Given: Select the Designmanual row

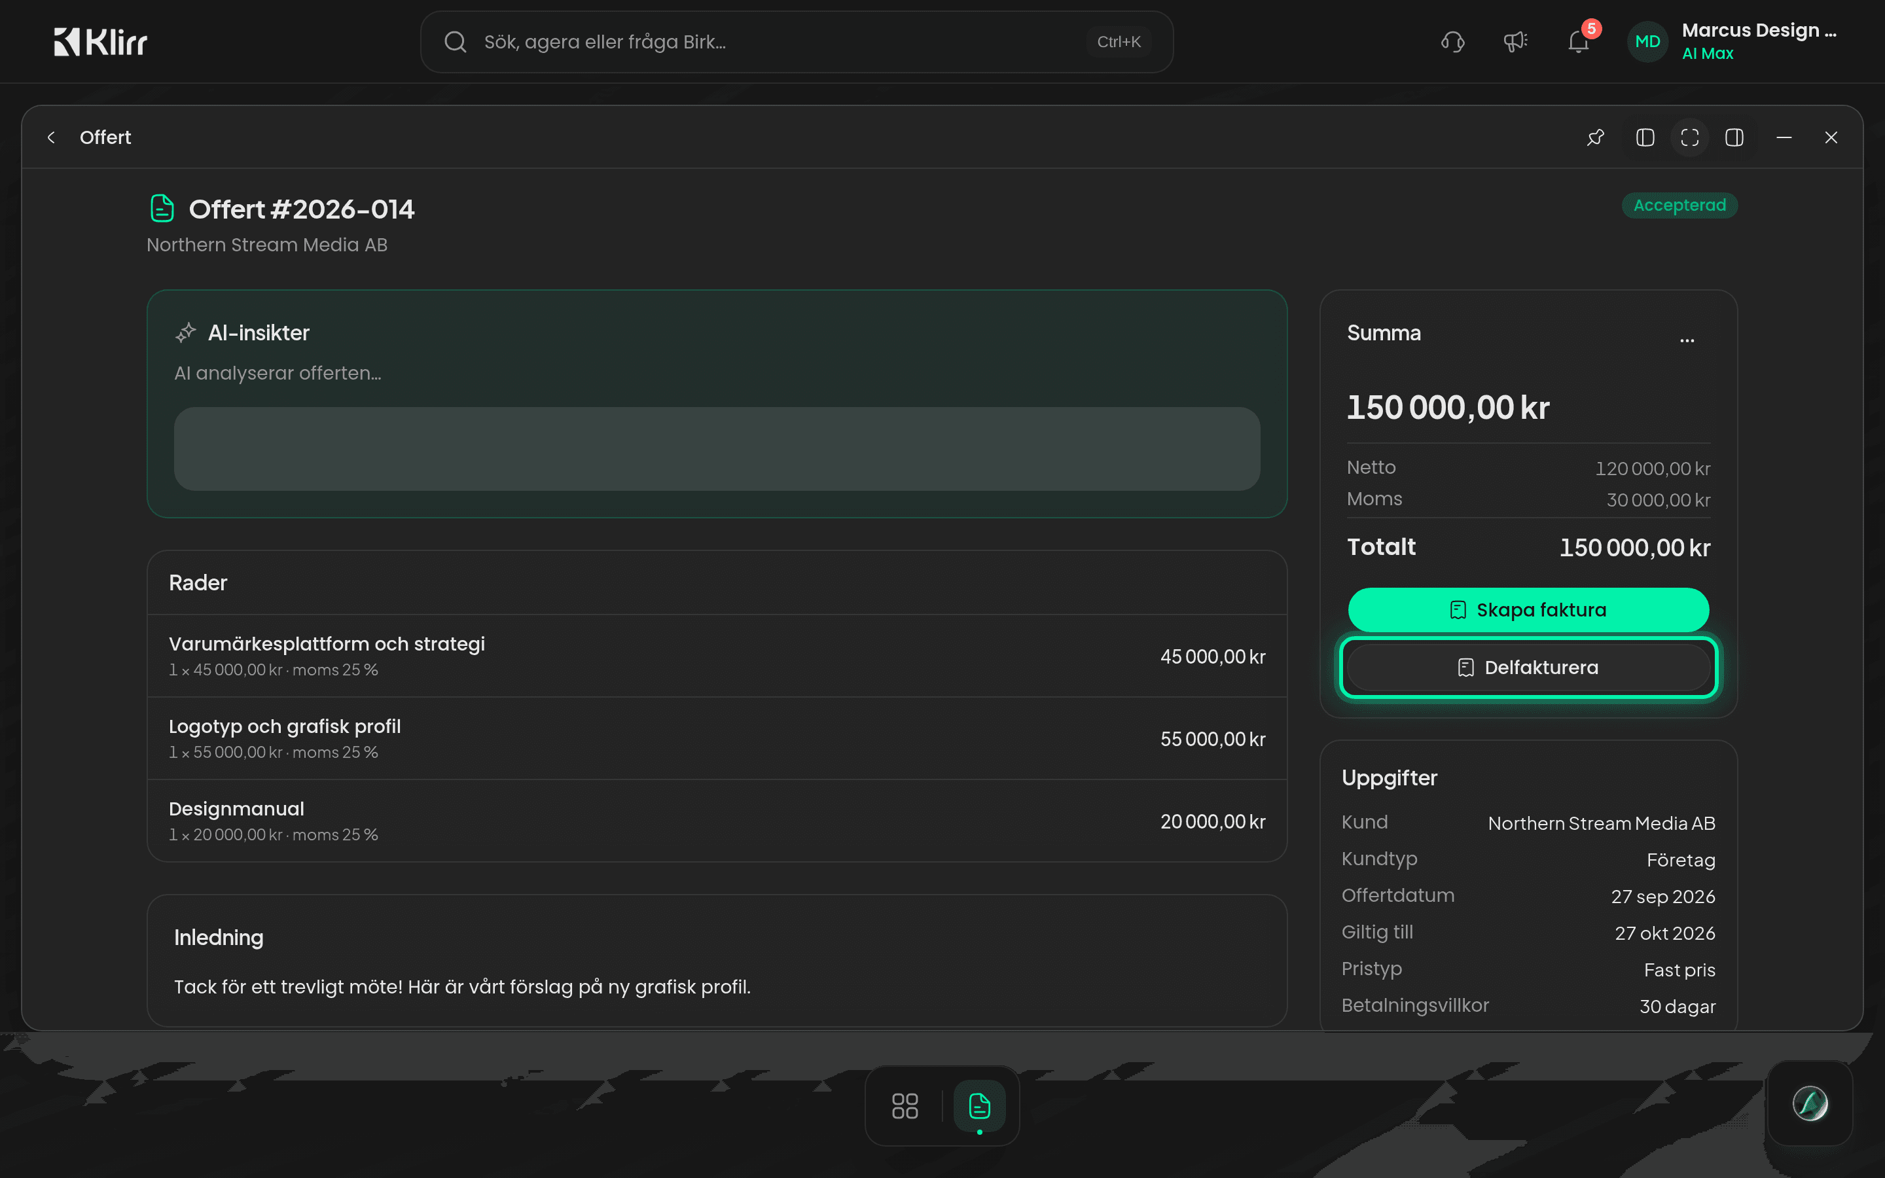Looking at the screenshot, I should coord(717,821).
